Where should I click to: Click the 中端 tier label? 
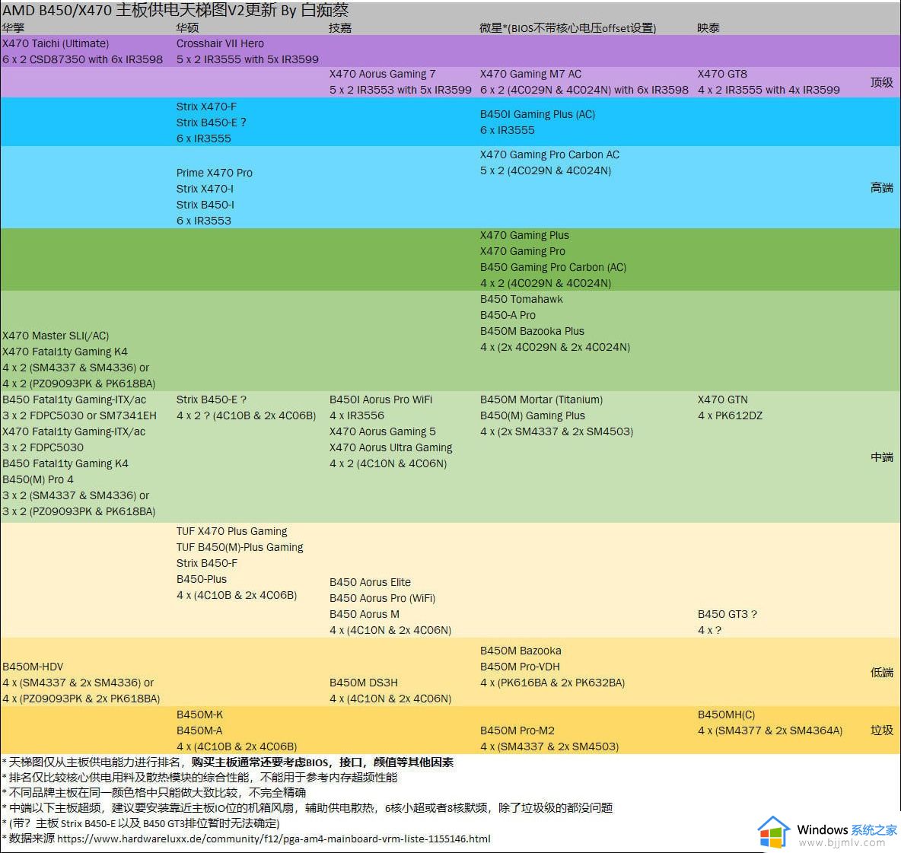[x=881, y=457]
